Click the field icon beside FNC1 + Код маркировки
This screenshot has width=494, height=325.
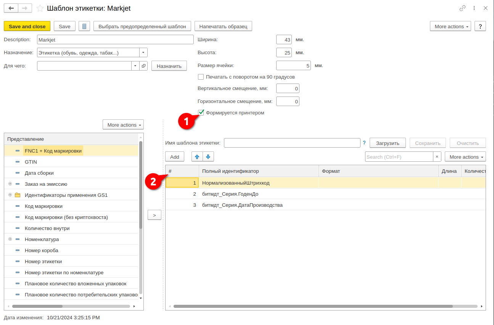coord(18,151)
